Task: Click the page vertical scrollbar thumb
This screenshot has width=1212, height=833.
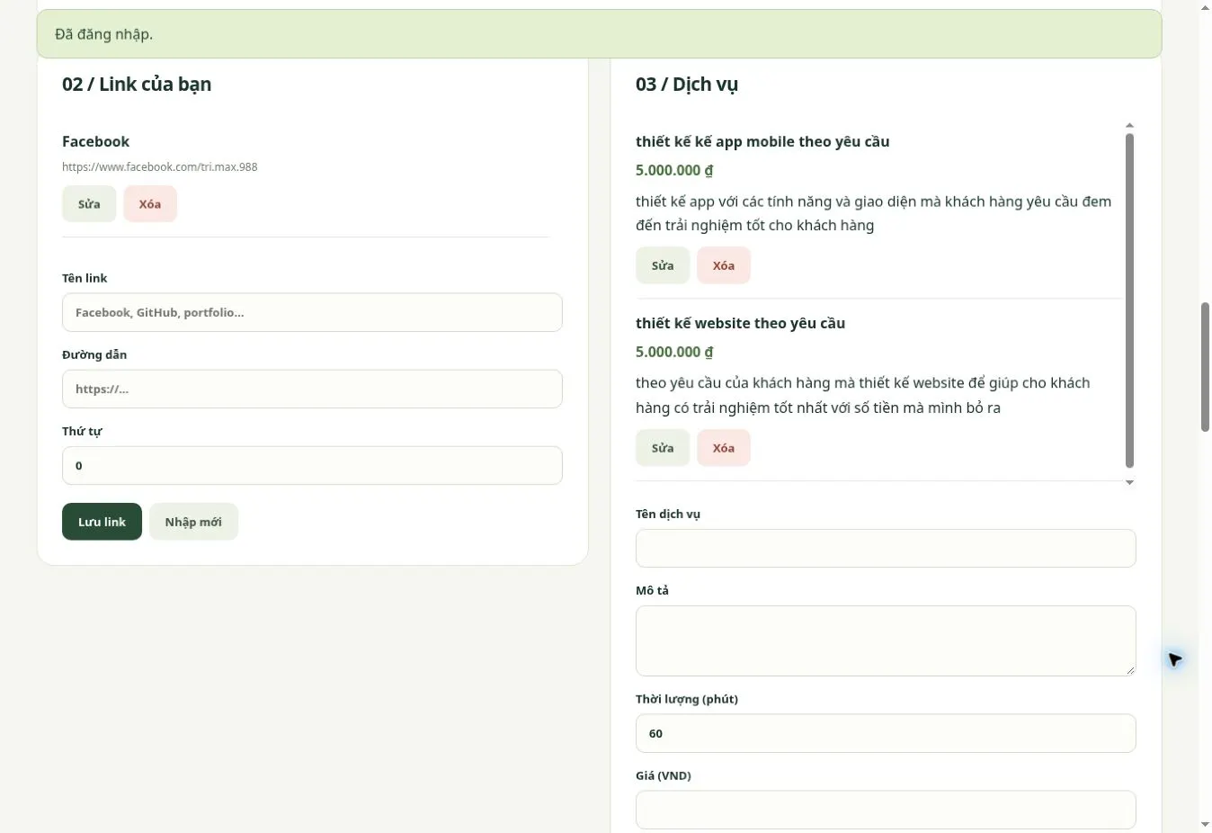Action: tap(1205, 367)
